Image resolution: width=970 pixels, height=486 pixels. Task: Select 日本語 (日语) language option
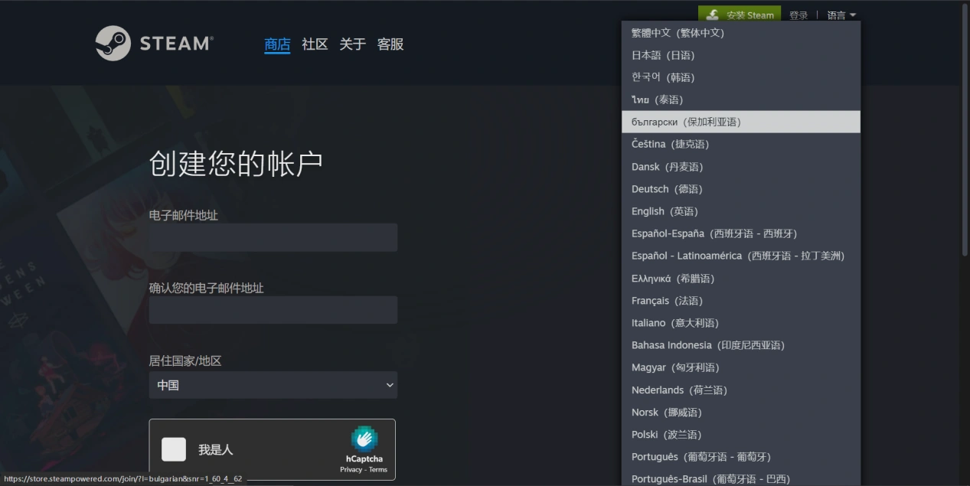click(663, 54)
